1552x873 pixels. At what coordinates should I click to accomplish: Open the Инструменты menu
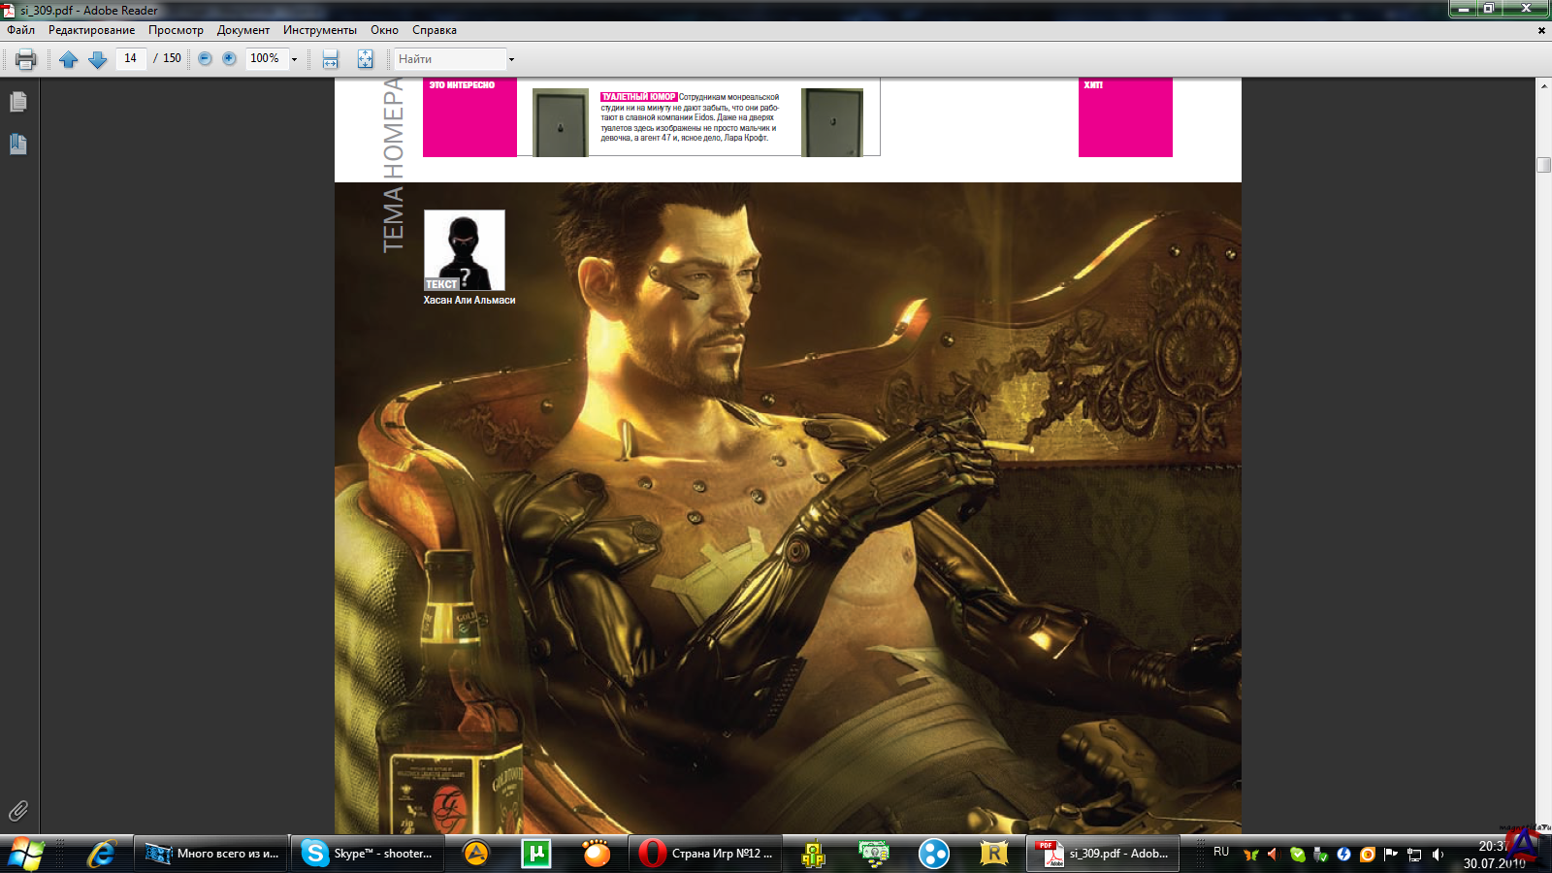319,30
